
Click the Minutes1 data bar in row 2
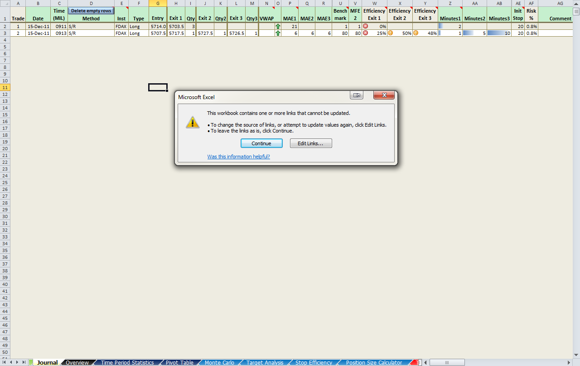(x=440, y=27)
